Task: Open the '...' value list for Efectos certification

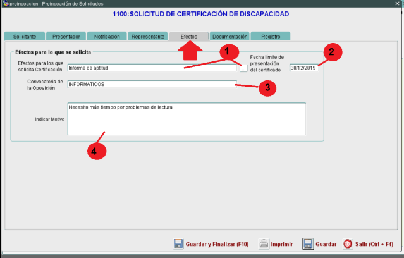Action: tap(244, 68)
